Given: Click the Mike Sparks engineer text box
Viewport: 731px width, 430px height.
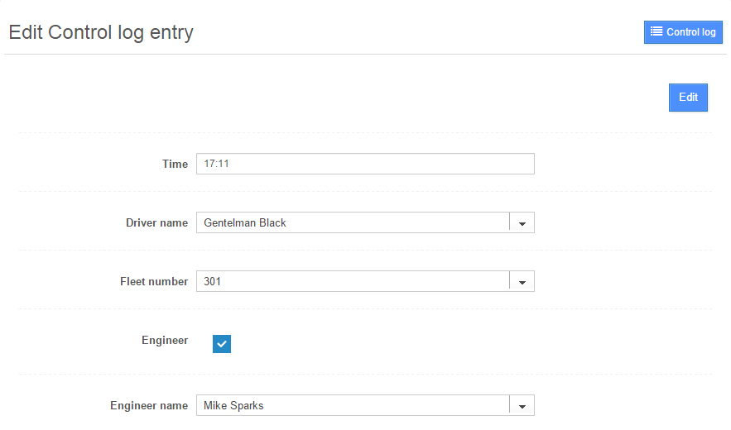Looking at the screenshot, I should click(353, 406).
